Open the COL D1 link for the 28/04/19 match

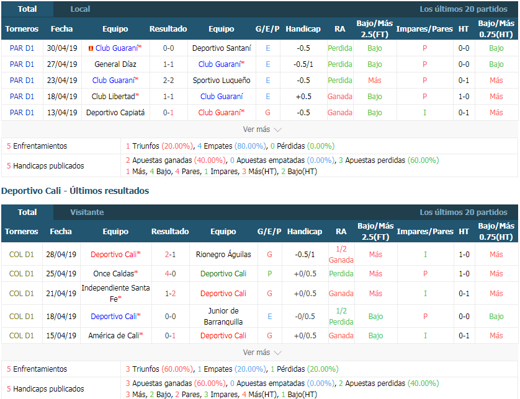coord(22,255)
